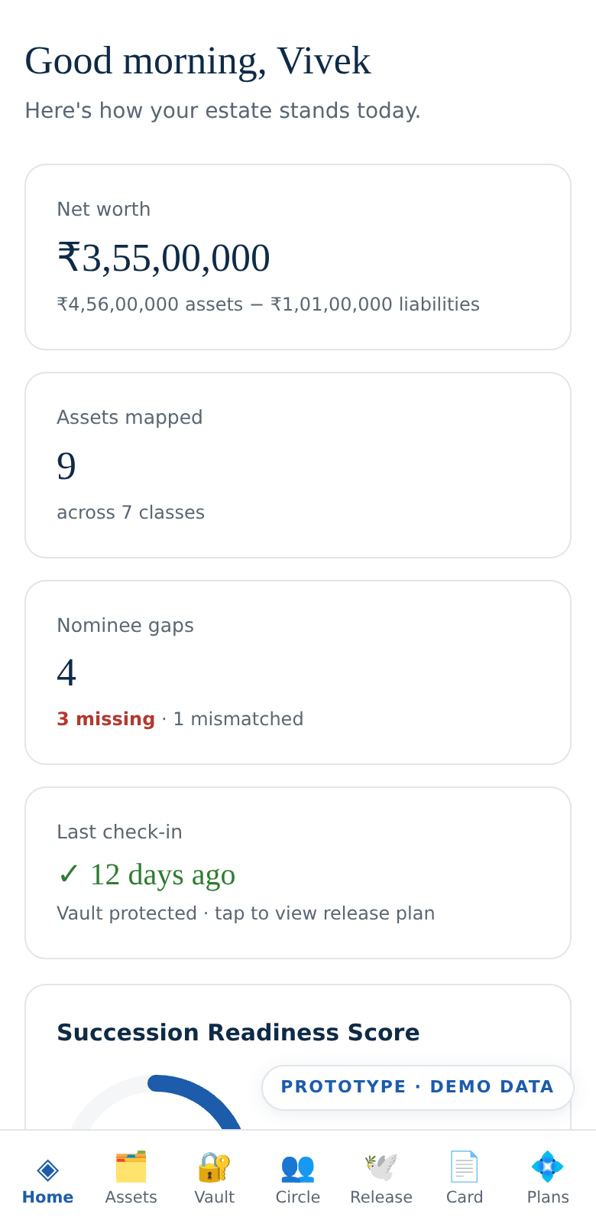Tap the Succession Readiness Score heading

click(238, 1033)
